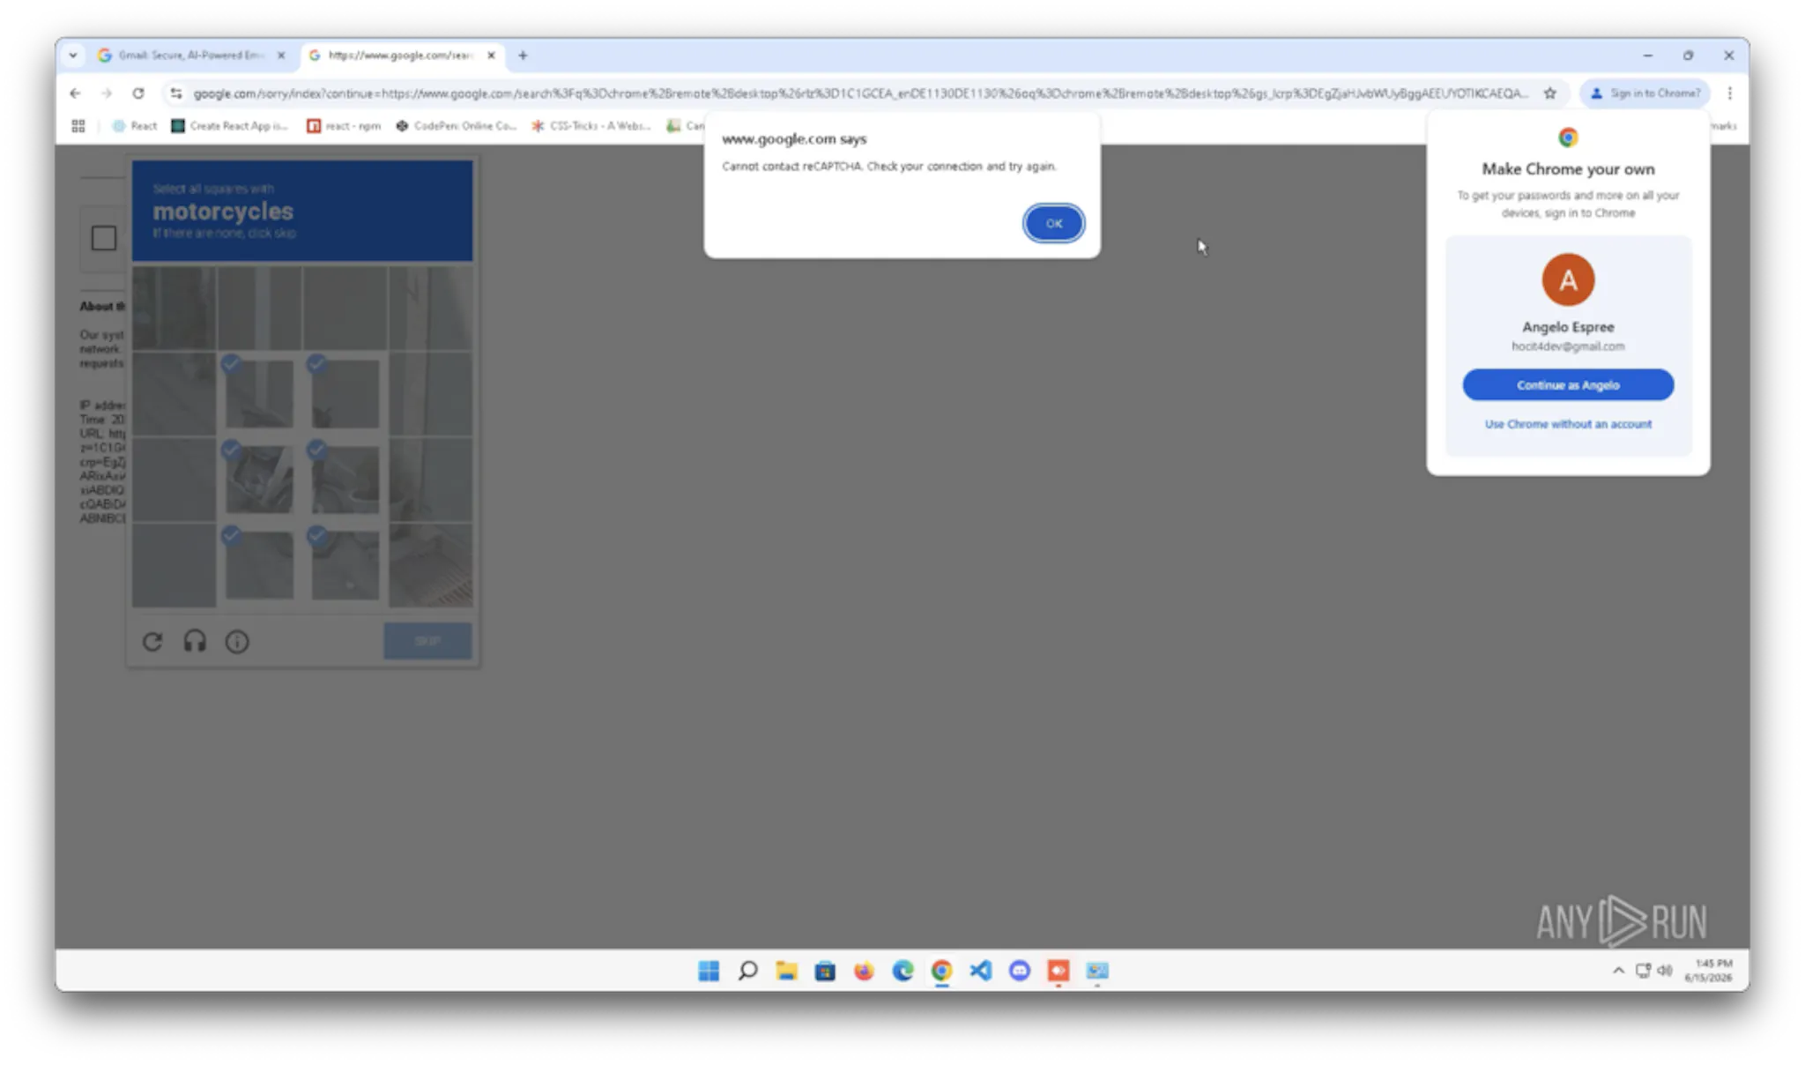Launch Microsoft Edge from the taskbar
This screenshot has width=1805, height=1065.
[x=902, y=971]
